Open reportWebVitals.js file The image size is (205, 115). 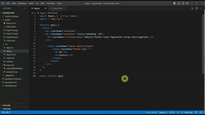tap(14, 68)
